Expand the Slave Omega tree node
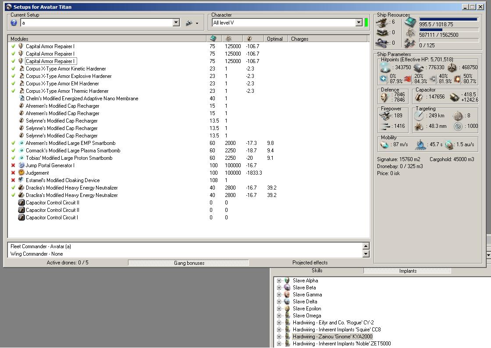Screen dimensions: 491x348 (x=279, y=316)
